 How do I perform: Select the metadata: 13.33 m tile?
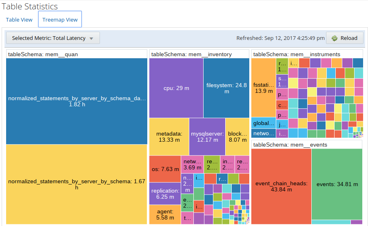point(169,136)
